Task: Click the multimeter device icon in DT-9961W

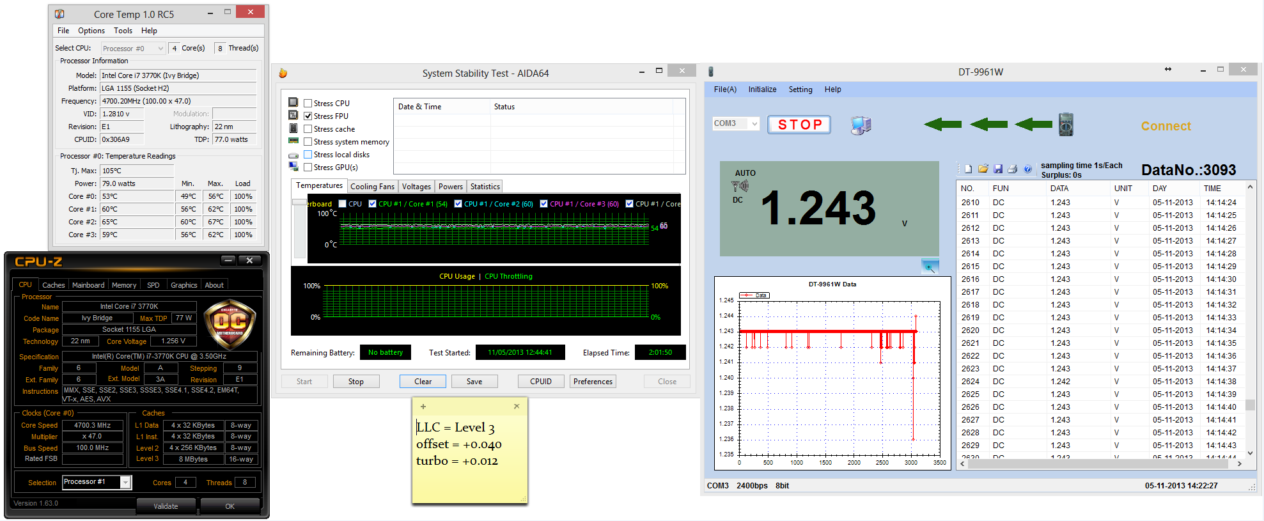Action: click(x=1066, y=125)
